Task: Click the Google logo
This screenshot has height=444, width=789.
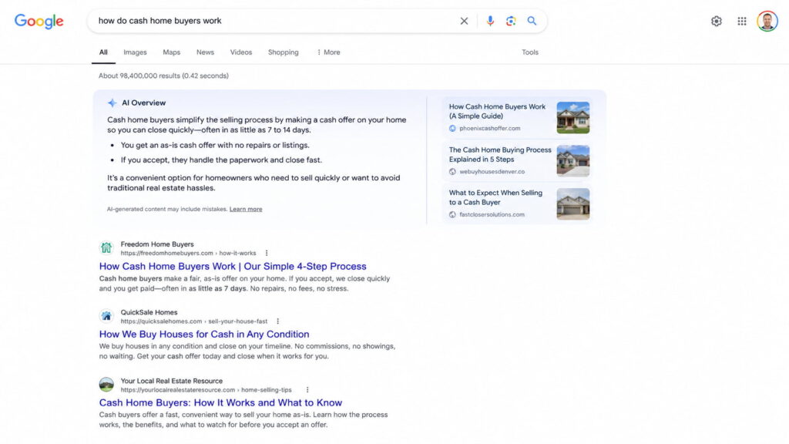Action: coord(39,21)
